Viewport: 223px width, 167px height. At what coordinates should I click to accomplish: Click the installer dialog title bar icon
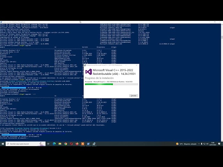pos(85,65)
